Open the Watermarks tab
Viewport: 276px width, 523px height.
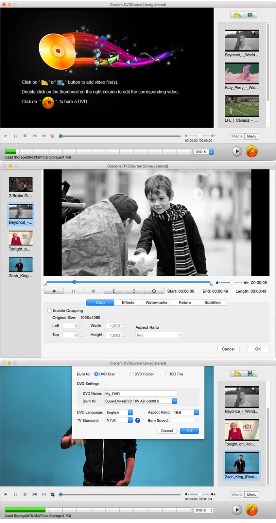[157, 303]
